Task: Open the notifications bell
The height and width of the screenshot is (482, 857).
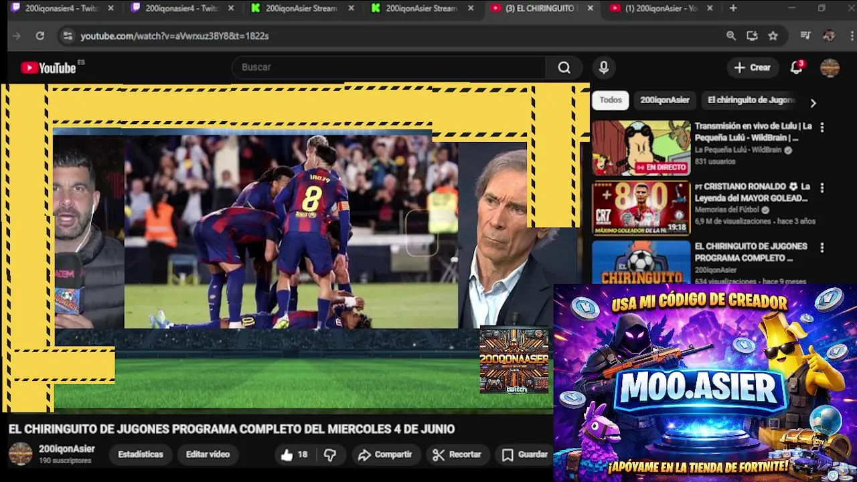Action: click(x=796, y=68)
